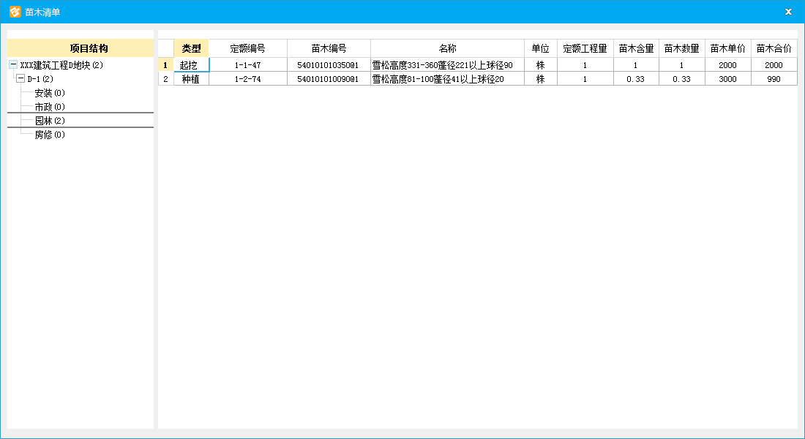Select 园林 (2) in project tree
The height and width of the screenshot is (439, 805).
[x=49, y=121]
